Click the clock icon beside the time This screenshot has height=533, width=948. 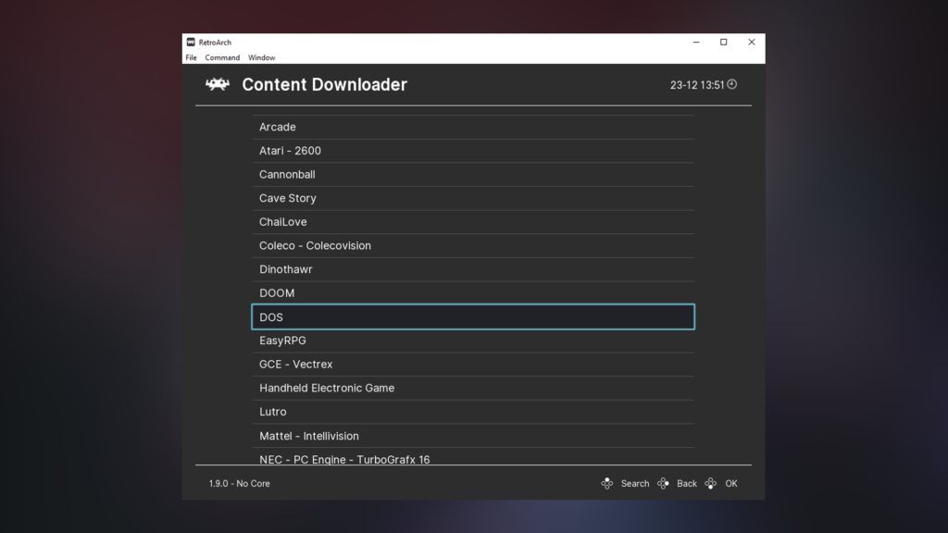pyautogui.click(x=732, y=84)
